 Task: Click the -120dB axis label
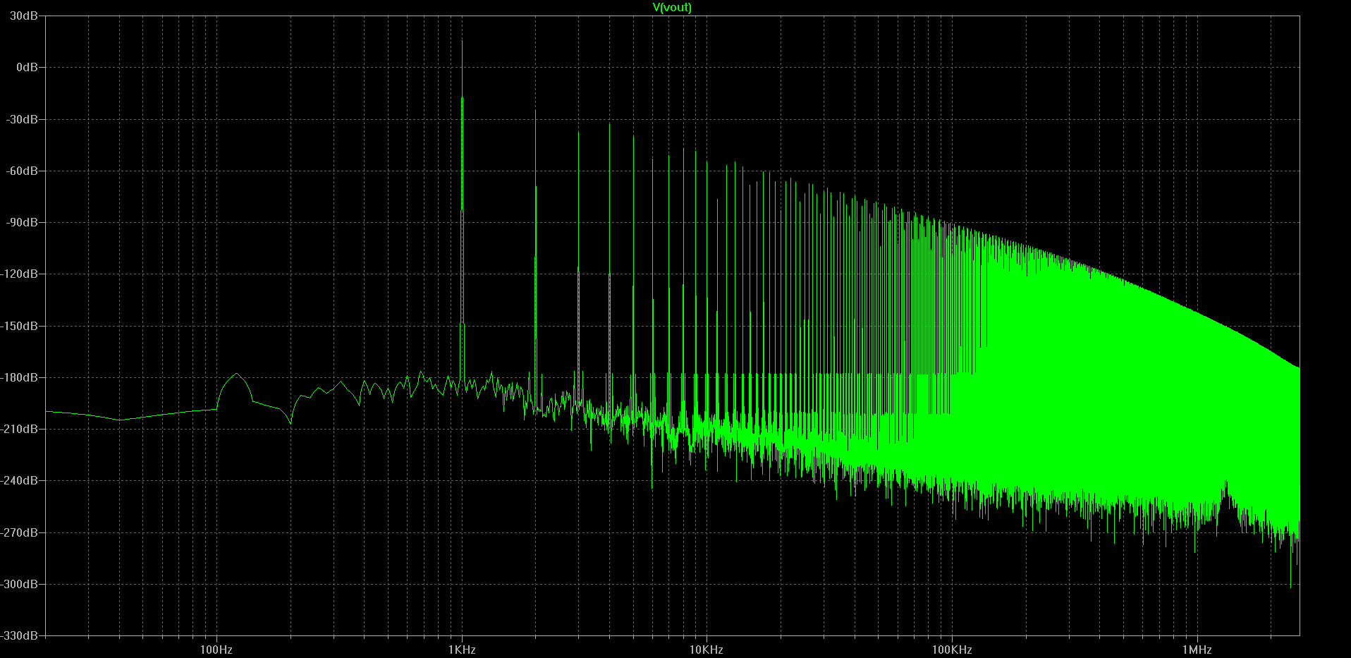coord(20,274)
